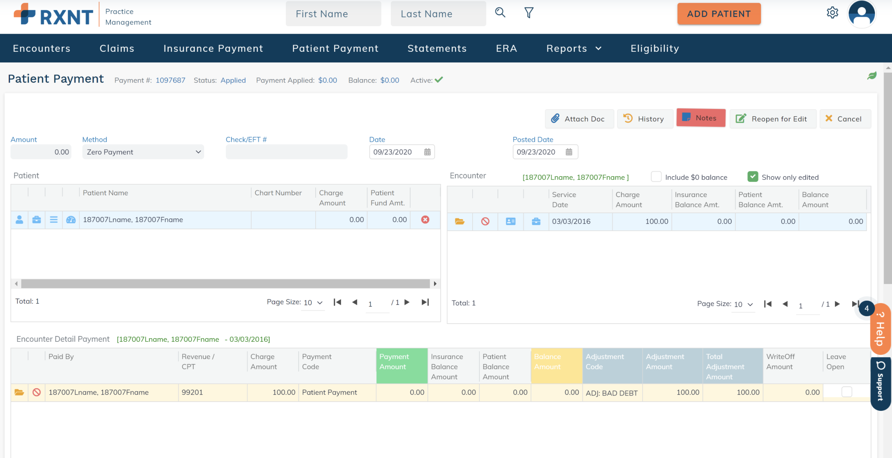Go to next page in Encounter grid

[x=837, y=304]
